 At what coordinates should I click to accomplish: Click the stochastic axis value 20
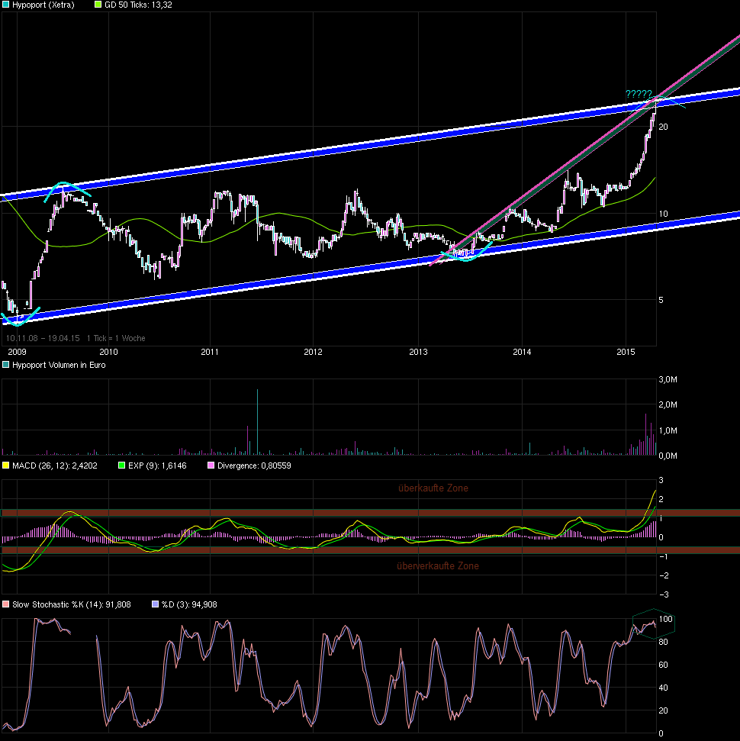pos(664,710)
